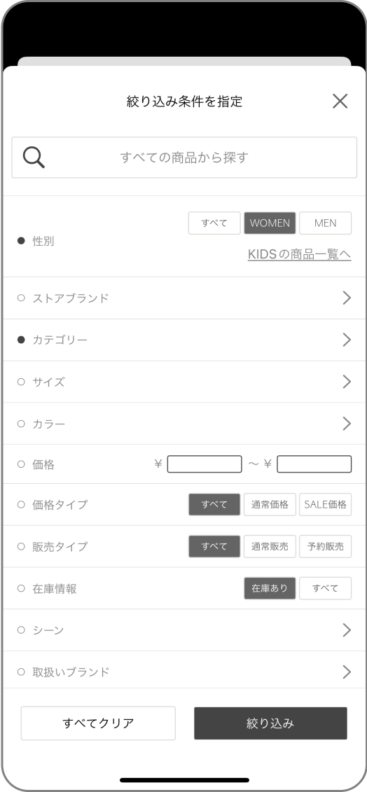Open the サイズ selection chevron
The image size is (367, 792).
point(346,382)
